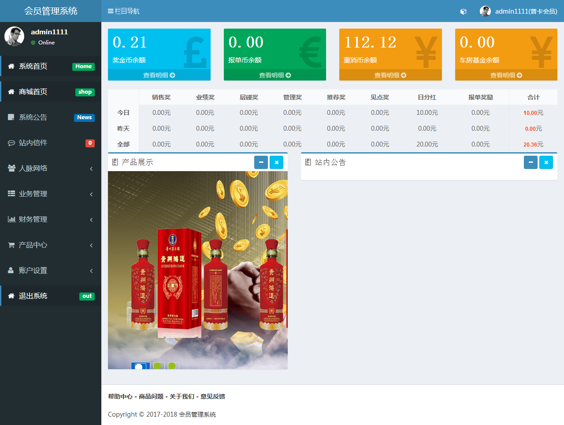This screenshot has width=564, height=425.
Task: Close the 站内公告 panel with X icon
Action: pos(546,162)
